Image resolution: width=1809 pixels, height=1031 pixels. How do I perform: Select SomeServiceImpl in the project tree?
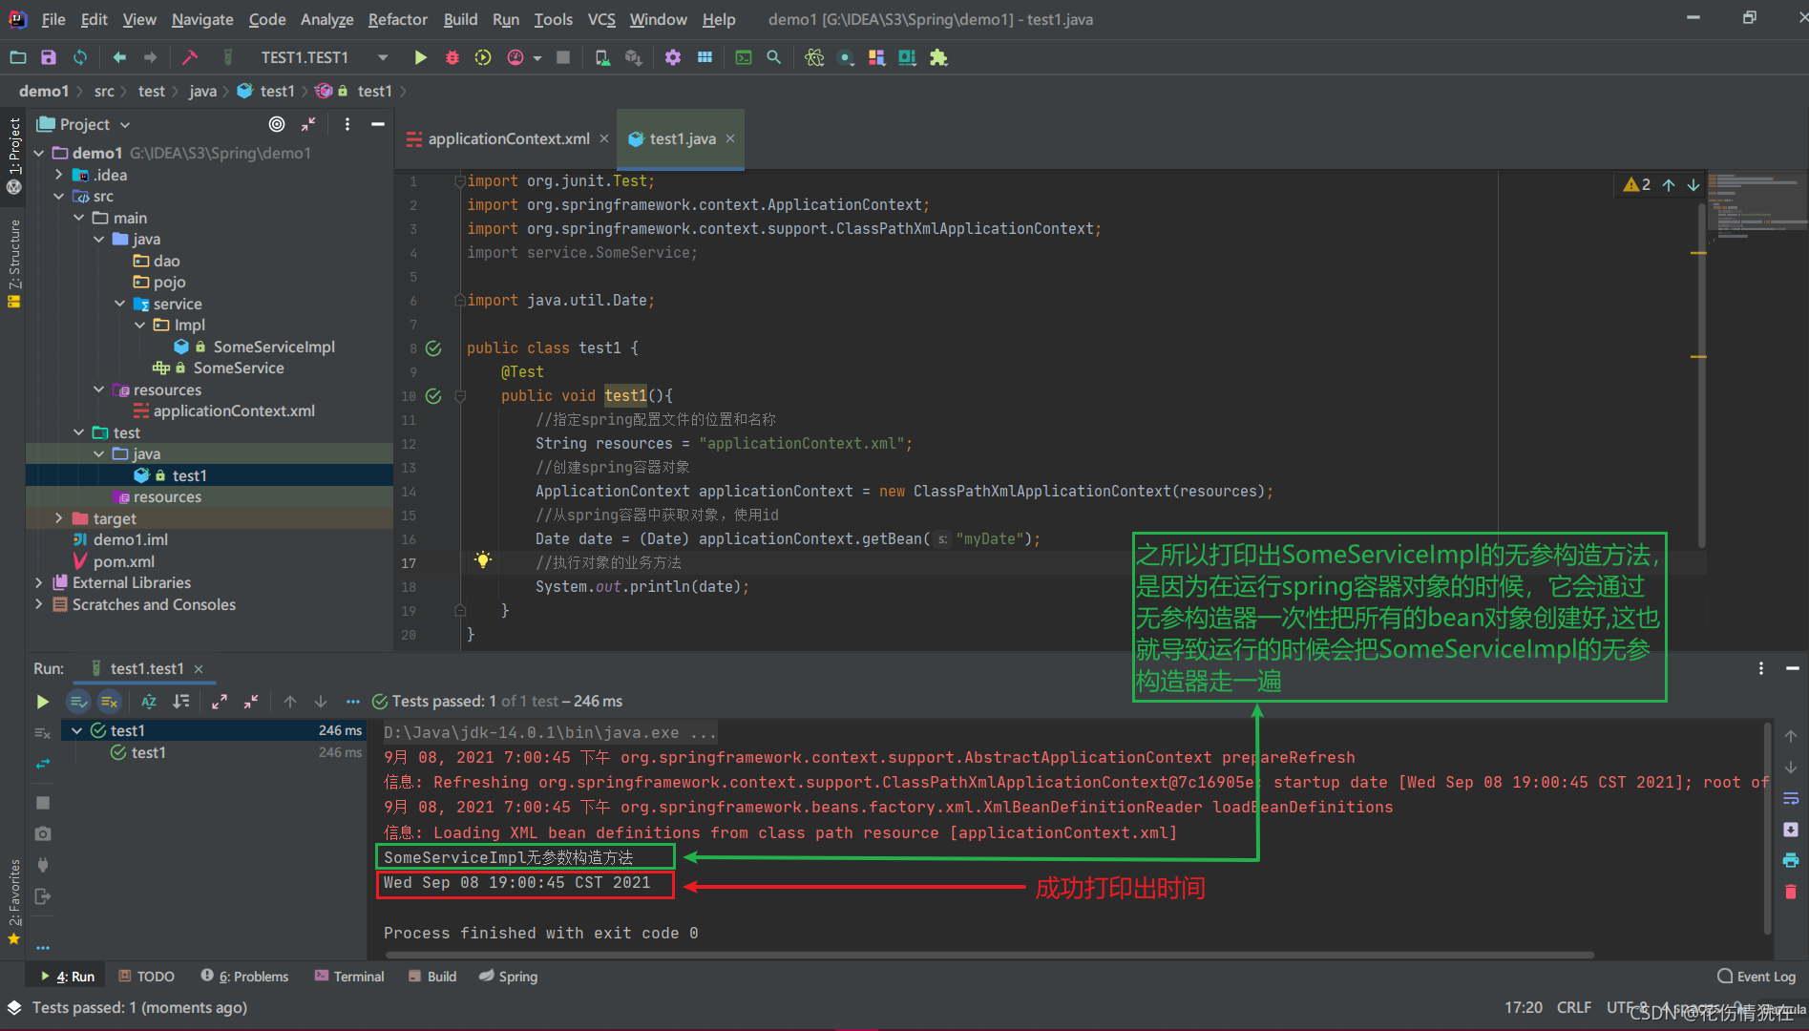(x=273, y=347)
